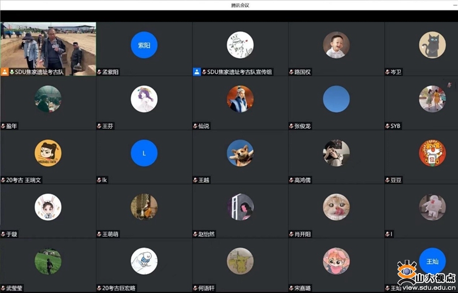Click the orange cat avatar of 肖开阳

(336, 207)
